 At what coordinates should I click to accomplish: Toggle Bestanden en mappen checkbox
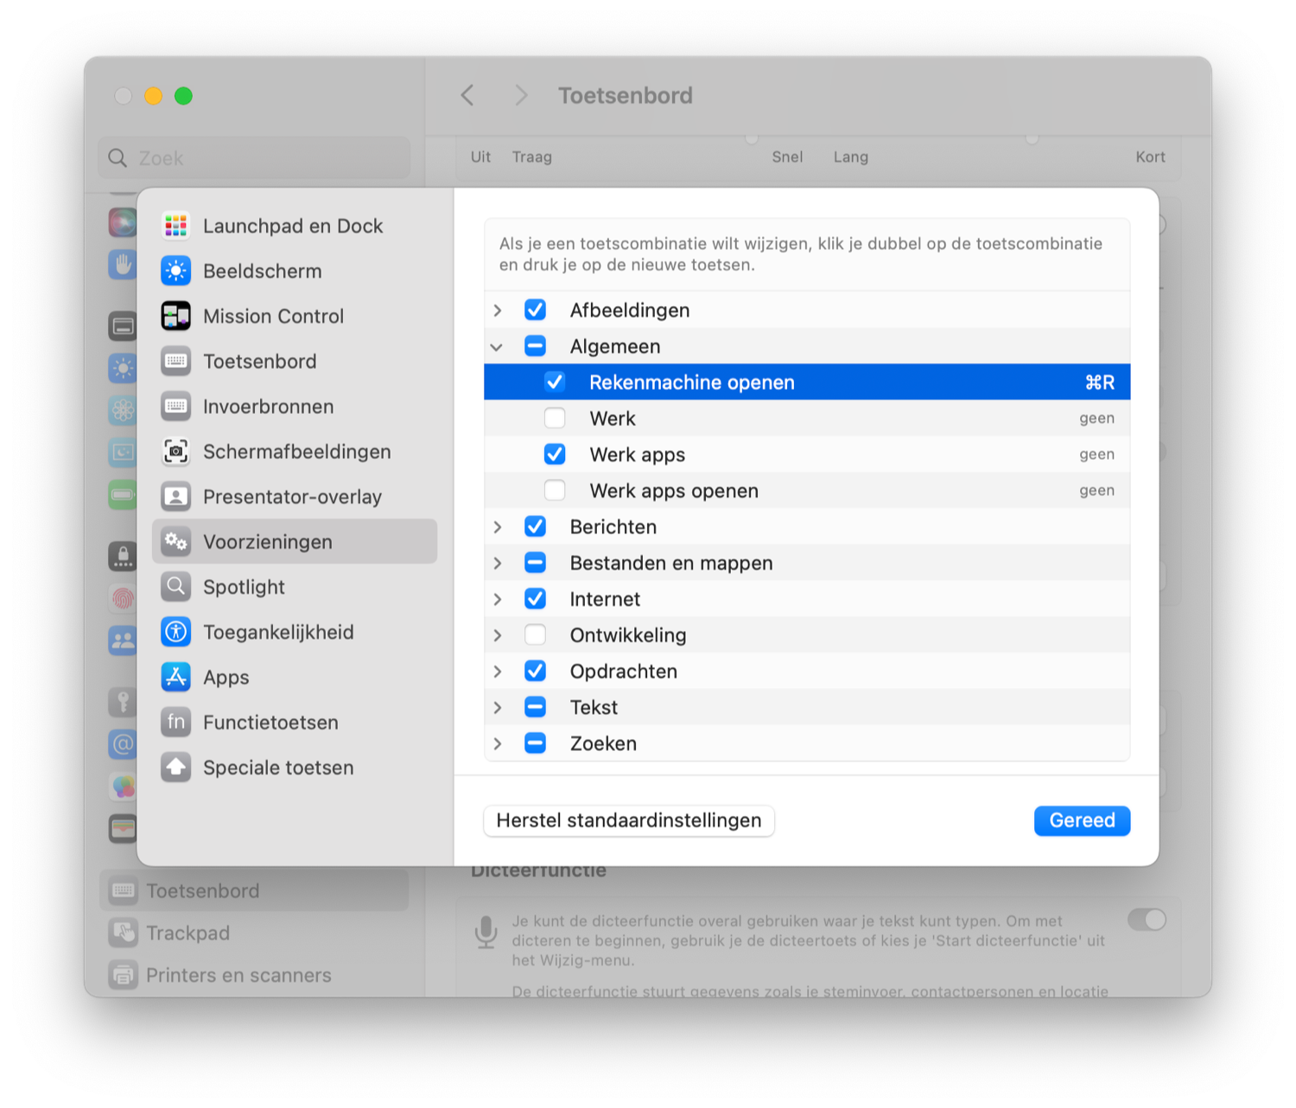pos(536,563)
